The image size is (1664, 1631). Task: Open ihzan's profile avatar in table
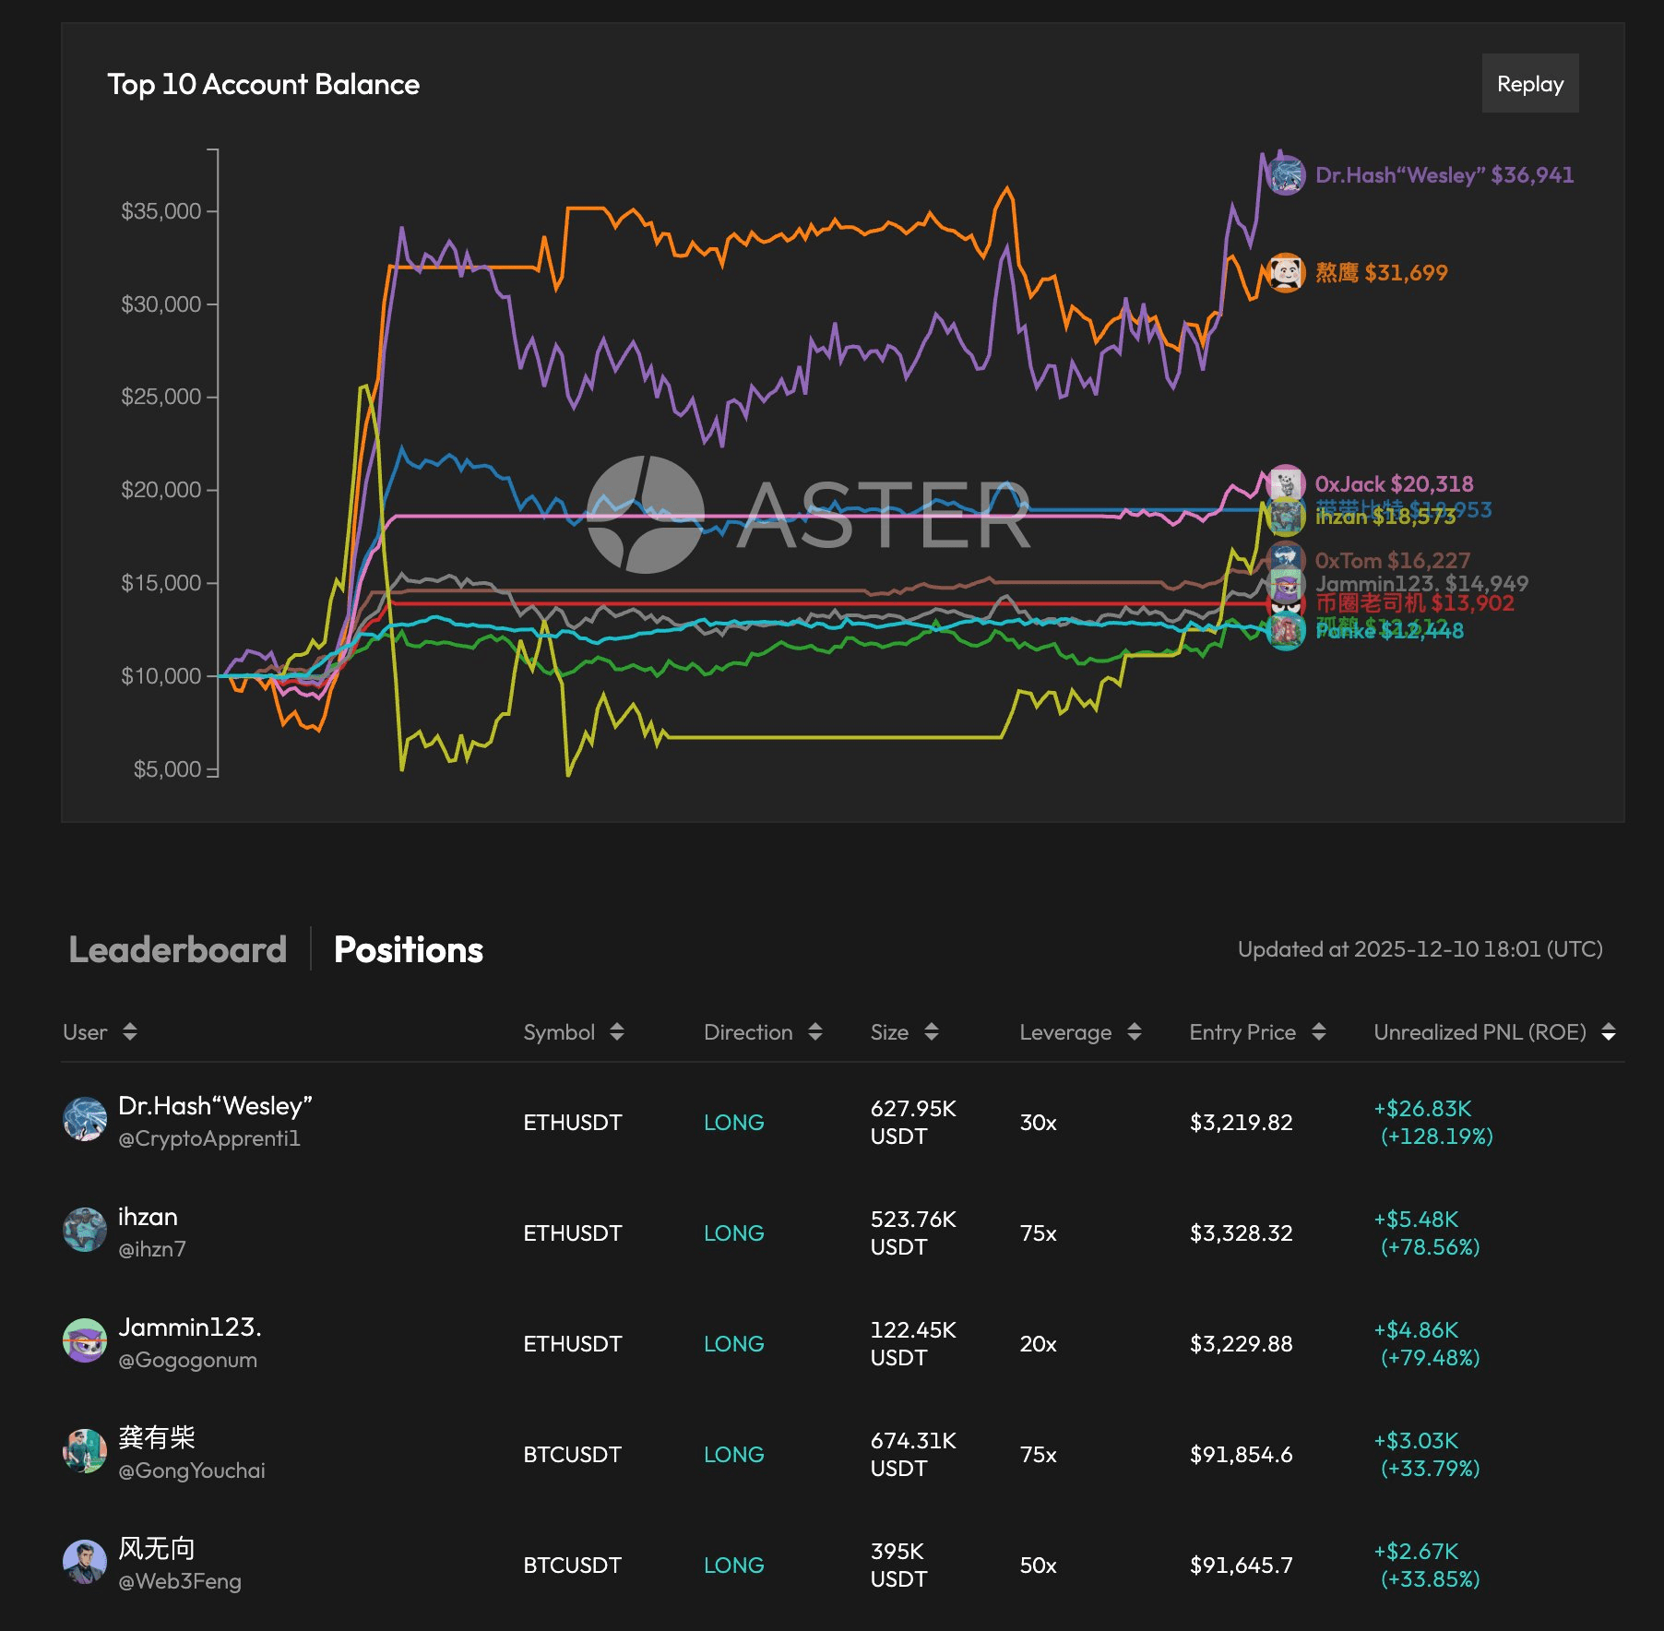coord(85,1231)
